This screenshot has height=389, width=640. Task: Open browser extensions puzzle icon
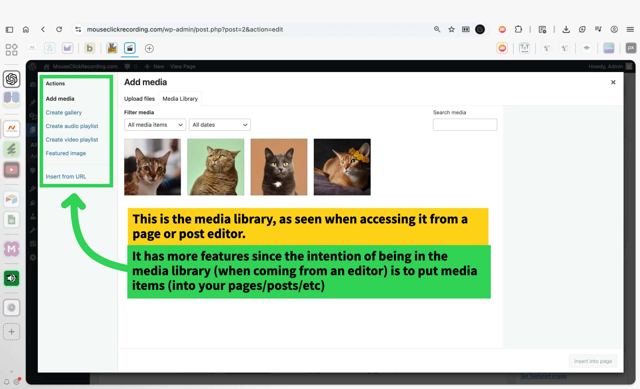point(518,29)
